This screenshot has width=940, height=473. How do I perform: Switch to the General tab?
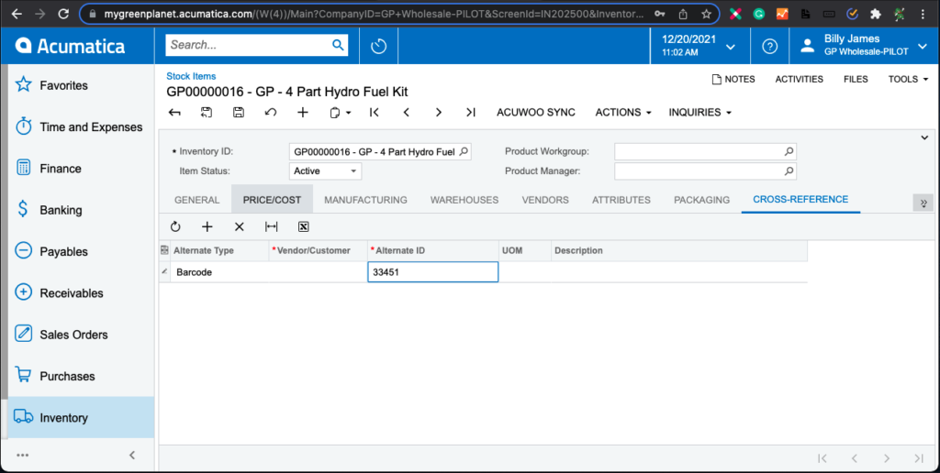click(196, 200)
